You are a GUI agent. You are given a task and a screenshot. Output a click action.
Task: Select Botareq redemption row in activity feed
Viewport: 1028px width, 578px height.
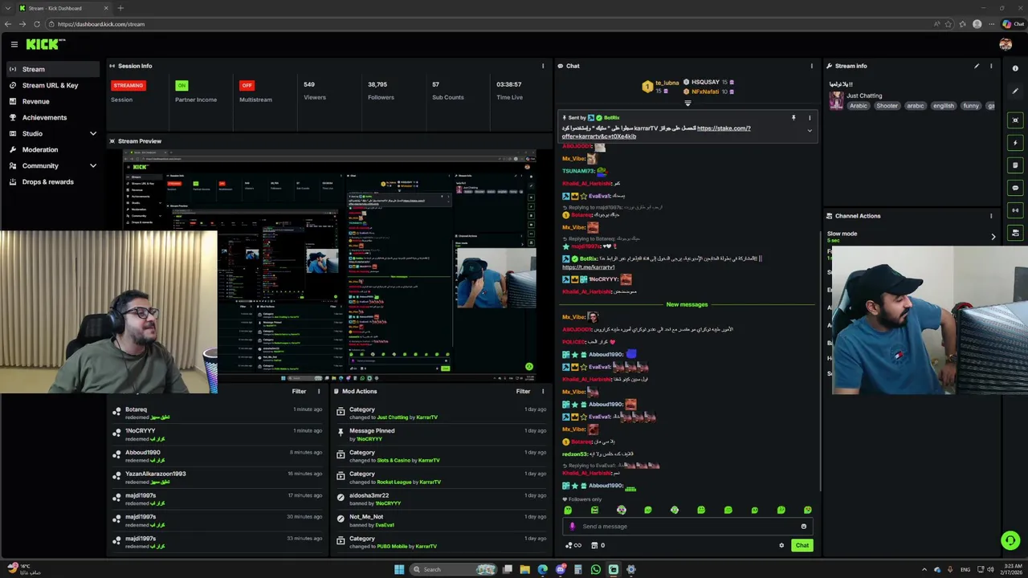point(217,413)
